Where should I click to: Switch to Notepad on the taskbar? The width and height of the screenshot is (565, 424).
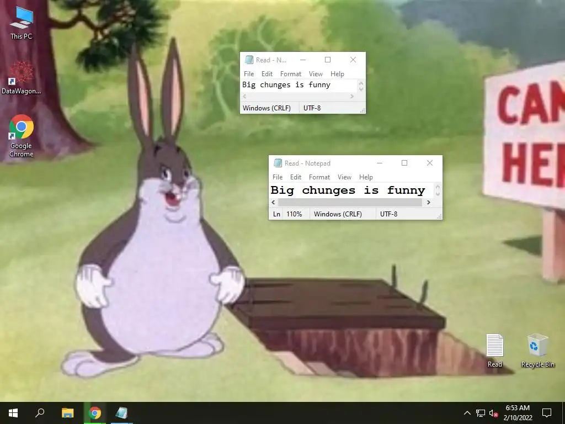coord(122,413)
